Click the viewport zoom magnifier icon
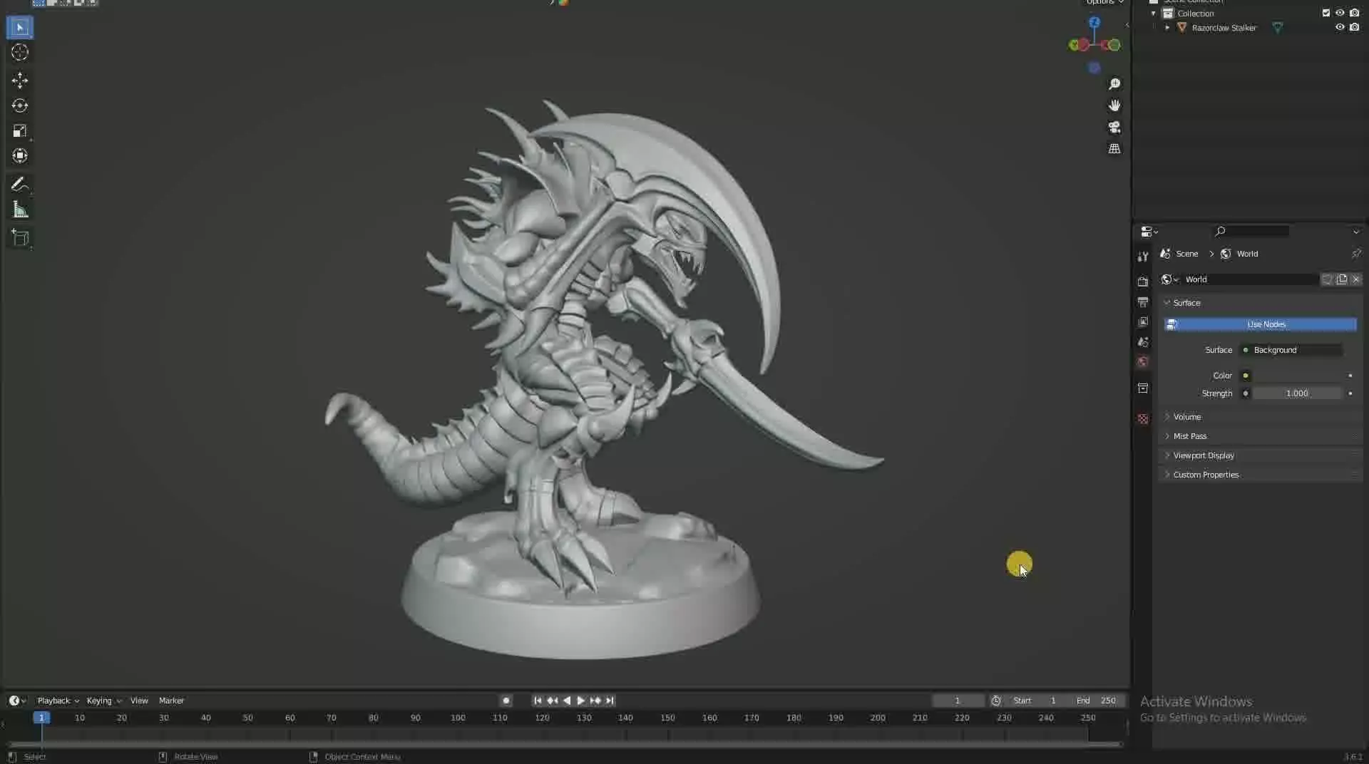 (1114, 84)
